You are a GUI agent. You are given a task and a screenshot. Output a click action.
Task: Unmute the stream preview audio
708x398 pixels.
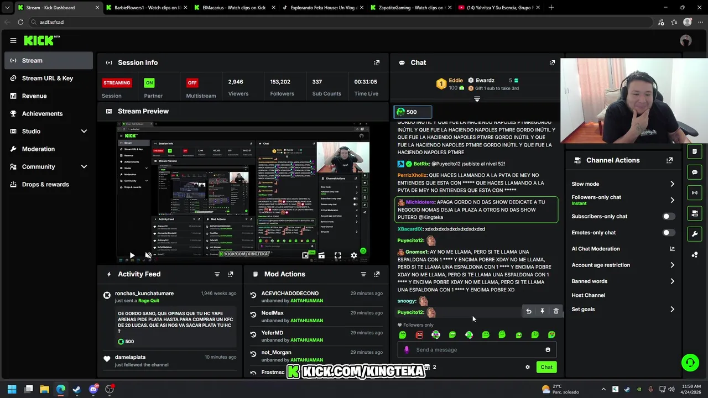pos(148,255)
